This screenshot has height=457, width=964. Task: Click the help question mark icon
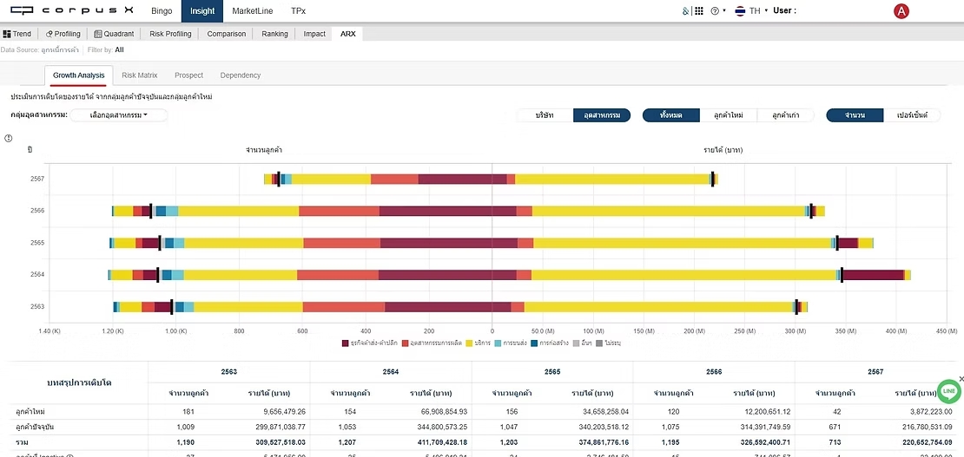click(x=714, y=11)
